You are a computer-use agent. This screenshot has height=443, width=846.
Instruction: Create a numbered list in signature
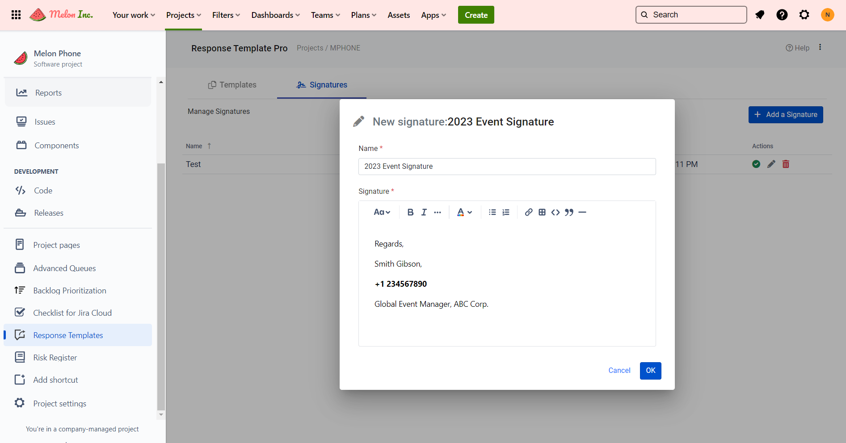point(505,212)
